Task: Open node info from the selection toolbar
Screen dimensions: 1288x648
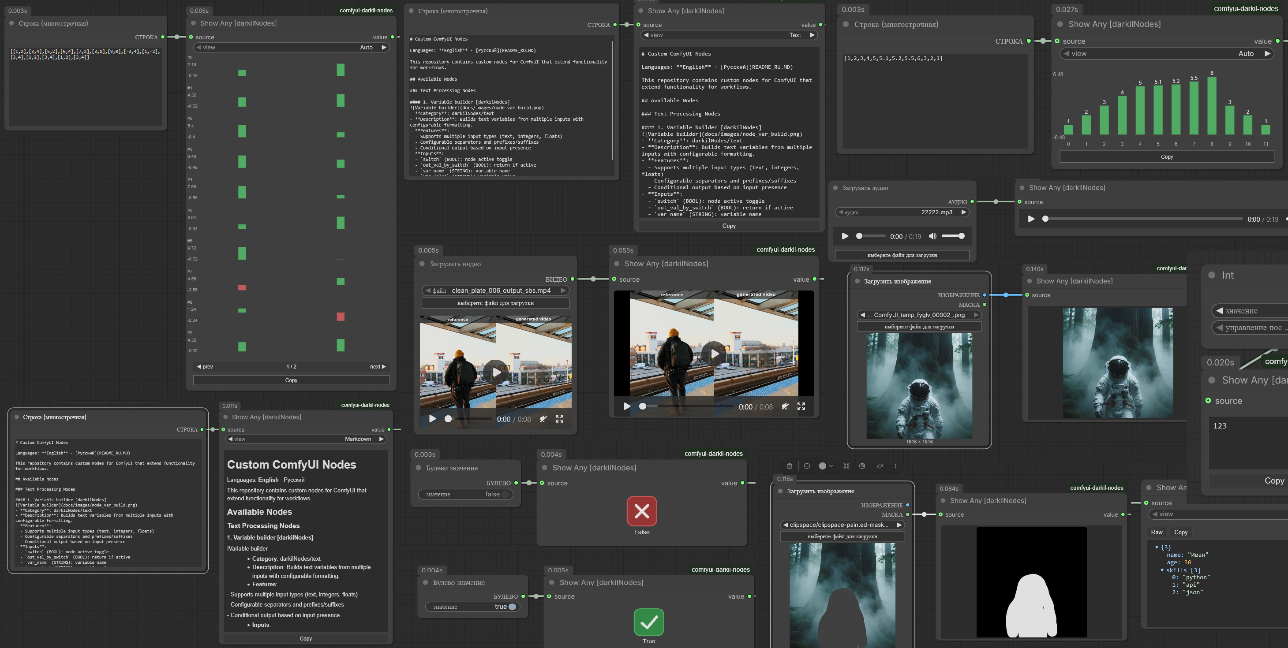Action: (x=807, y=466)
